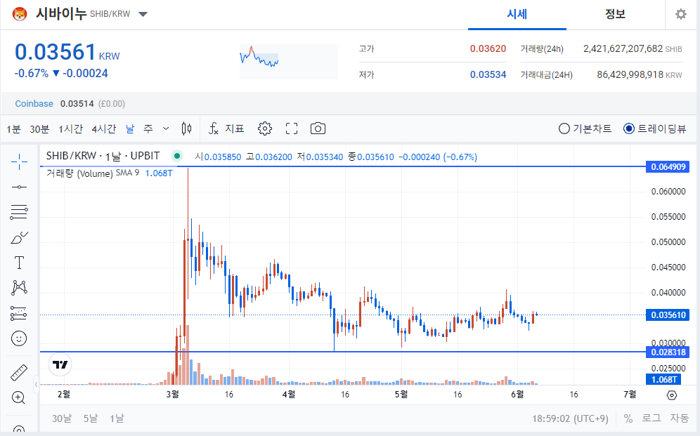
Task: Click the SHIB/KRW · 1날 · UPBIT legend title
Action: 103,156
